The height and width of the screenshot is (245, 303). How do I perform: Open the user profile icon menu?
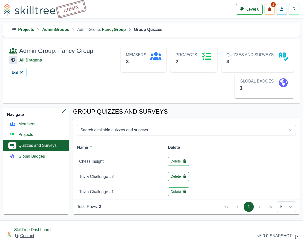click(x=282, y=9)
